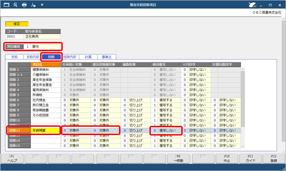The image size is (286, 171).
Task: Click the 控除12 row header
Action: pos(19,130)
